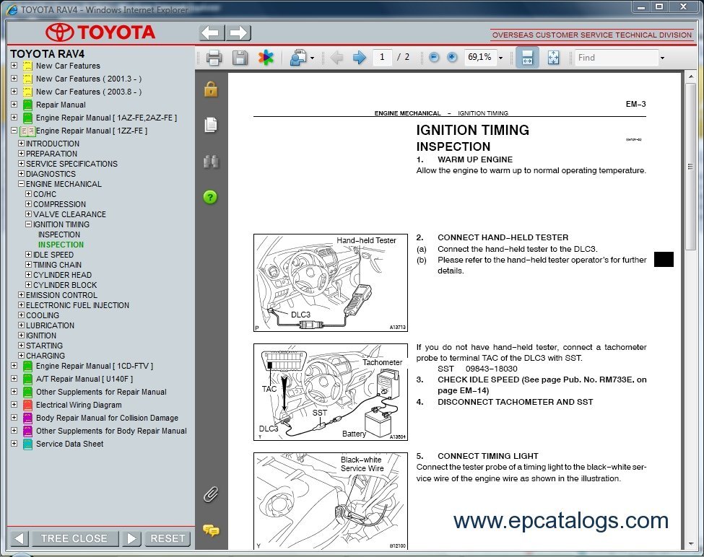Click the colorful star collaboration icon
Viewport: 704px width, 557px height.
click(x=266, y=58)
